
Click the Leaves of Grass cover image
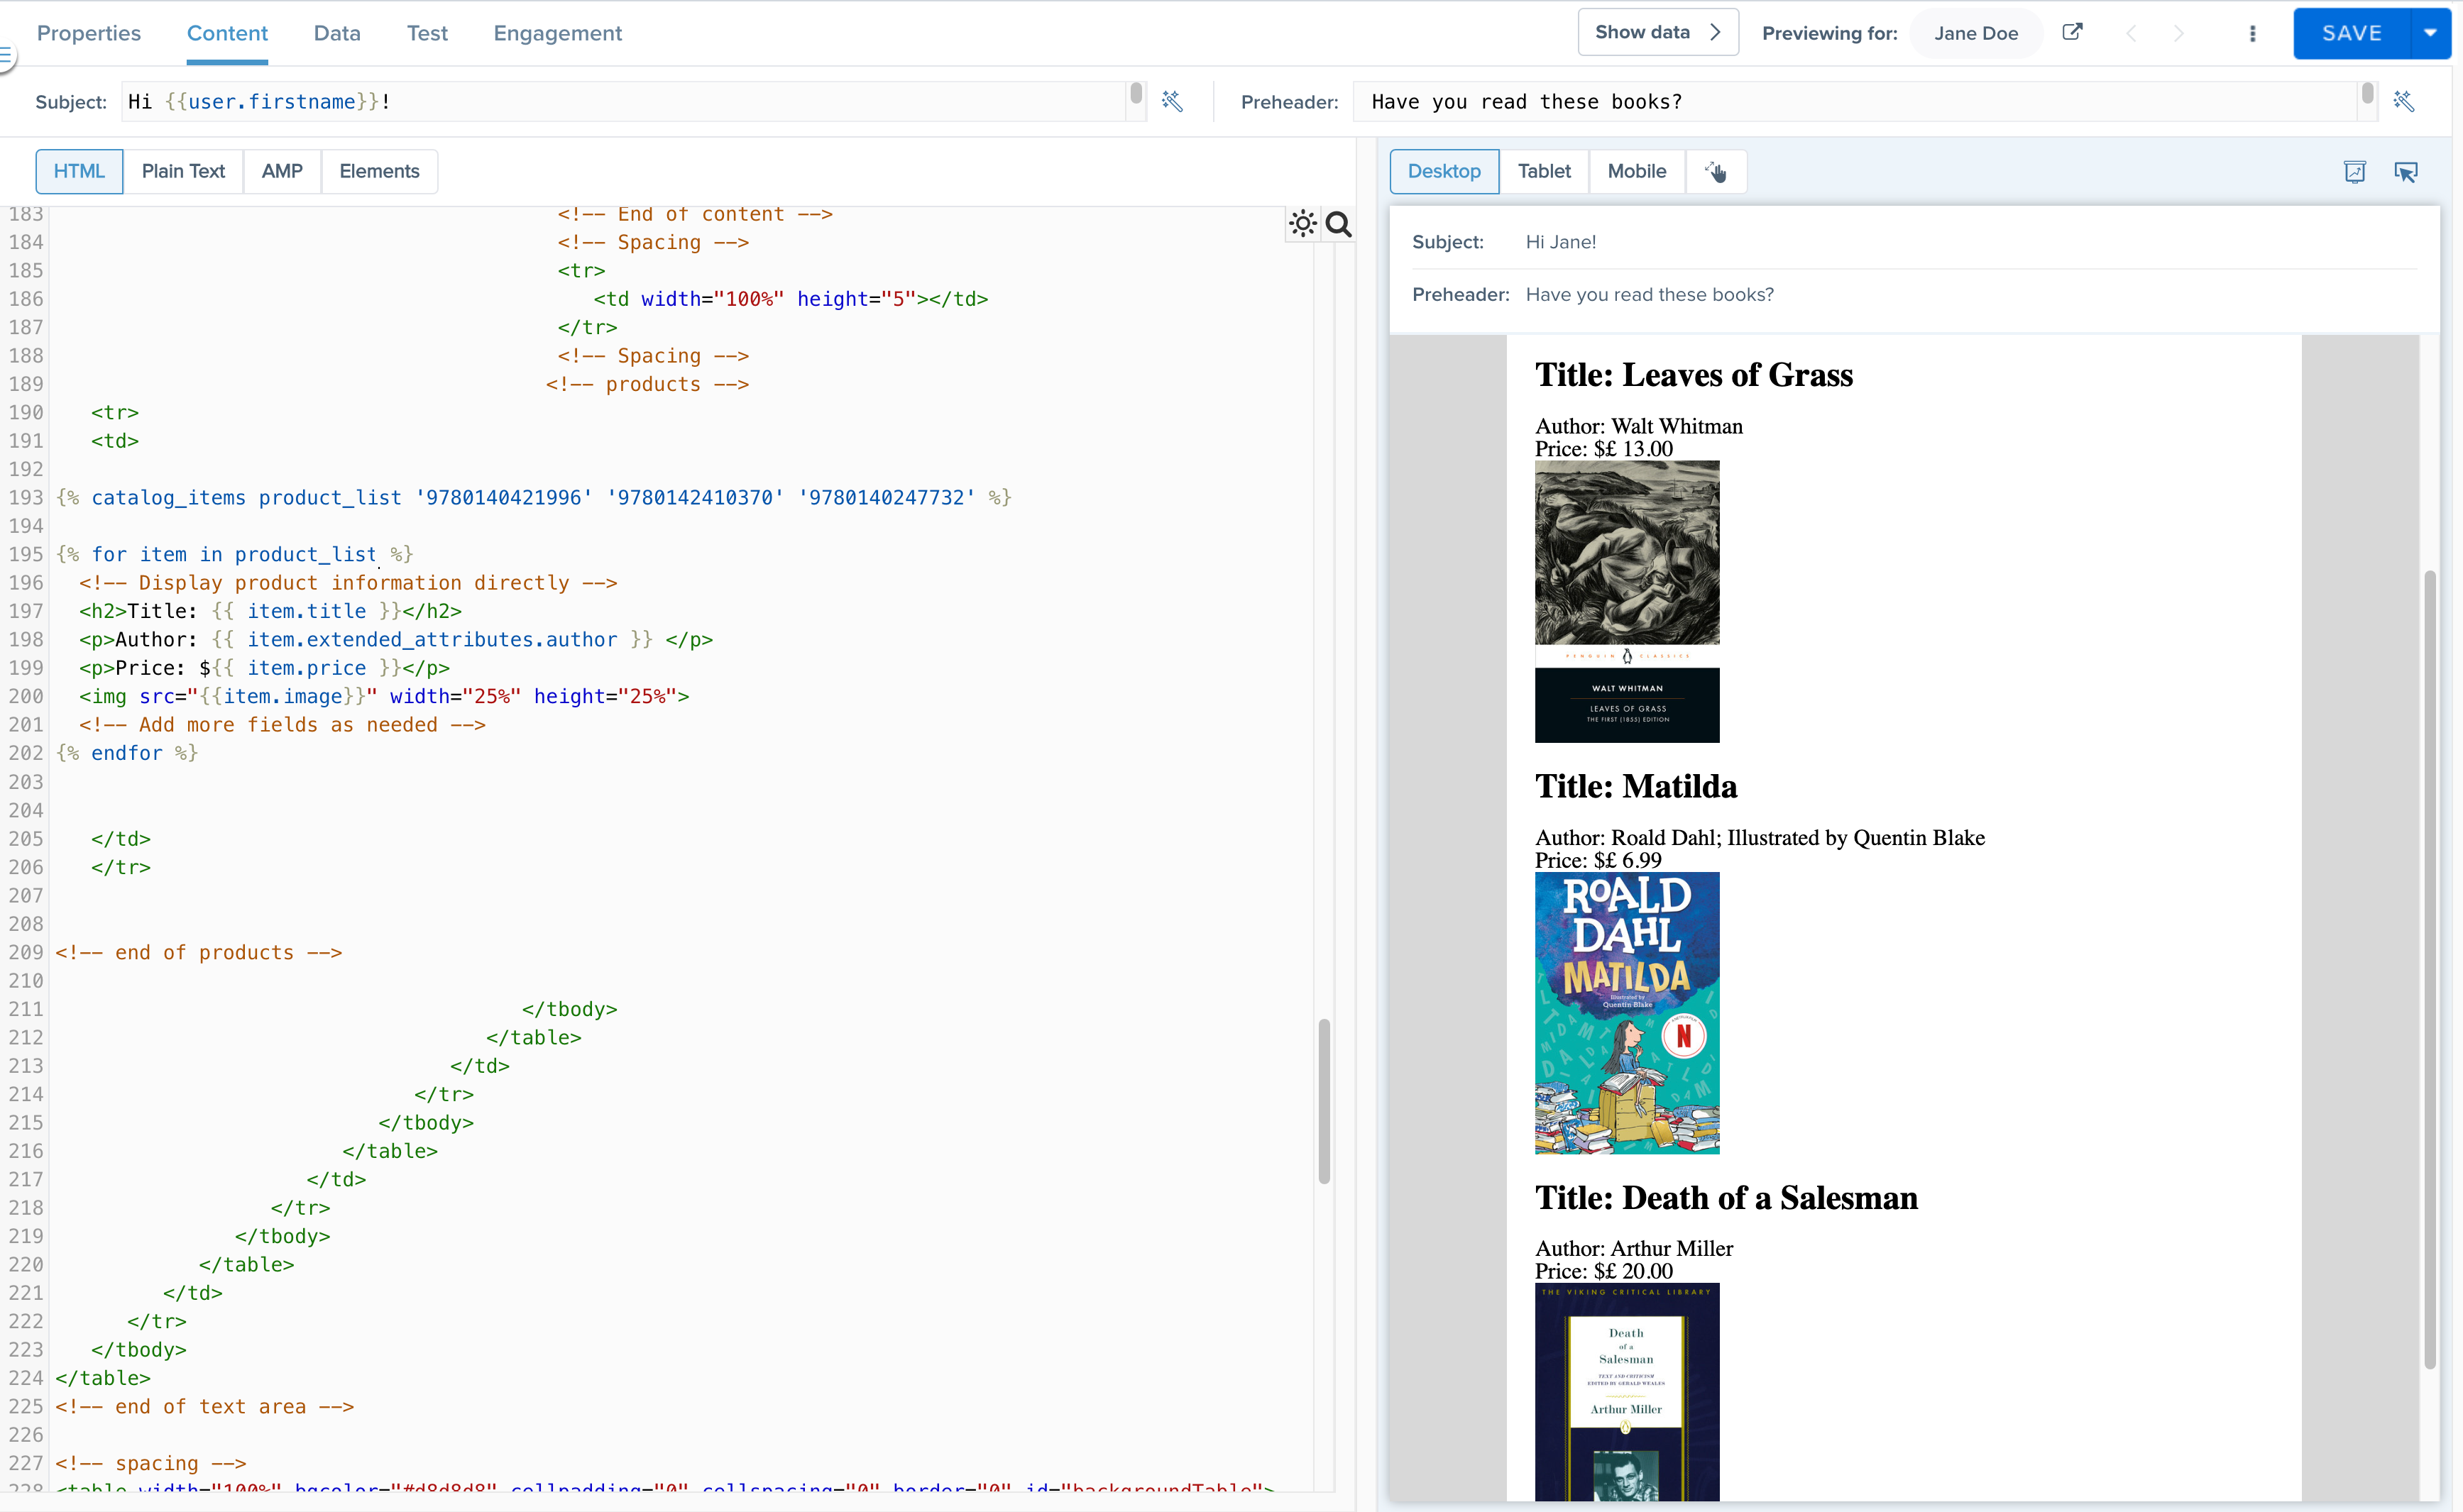(x=1627, y=601)
